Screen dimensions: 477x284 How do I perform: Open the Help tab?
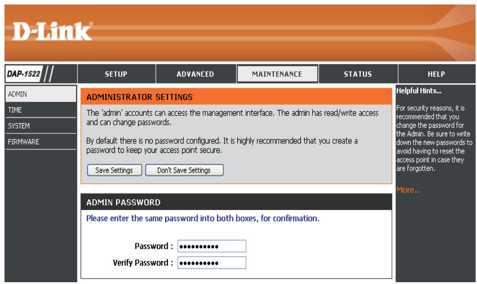pyautogui.click(x=436, y=74)
